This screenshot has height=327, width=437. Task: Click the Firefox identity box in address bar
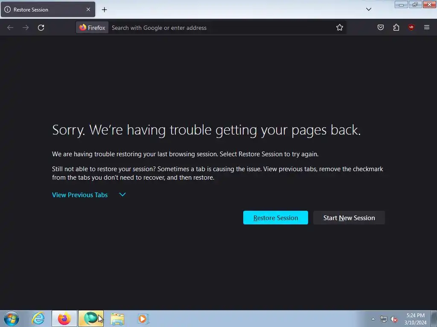click(92, 28)
